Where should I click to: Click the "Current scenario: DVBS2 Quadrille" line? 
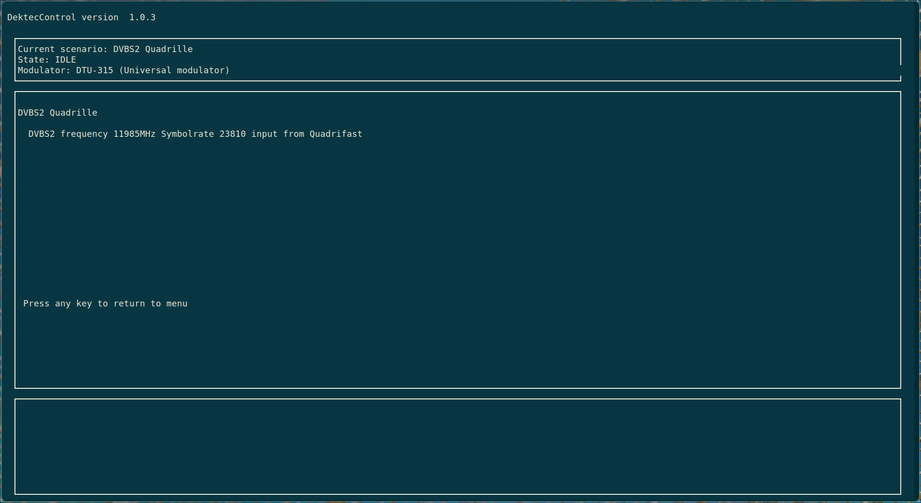click(x=105, y=49)
